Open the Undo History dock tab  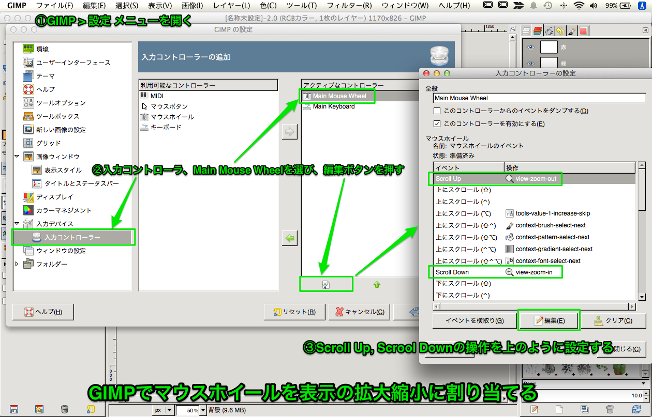tap(560, 31)
